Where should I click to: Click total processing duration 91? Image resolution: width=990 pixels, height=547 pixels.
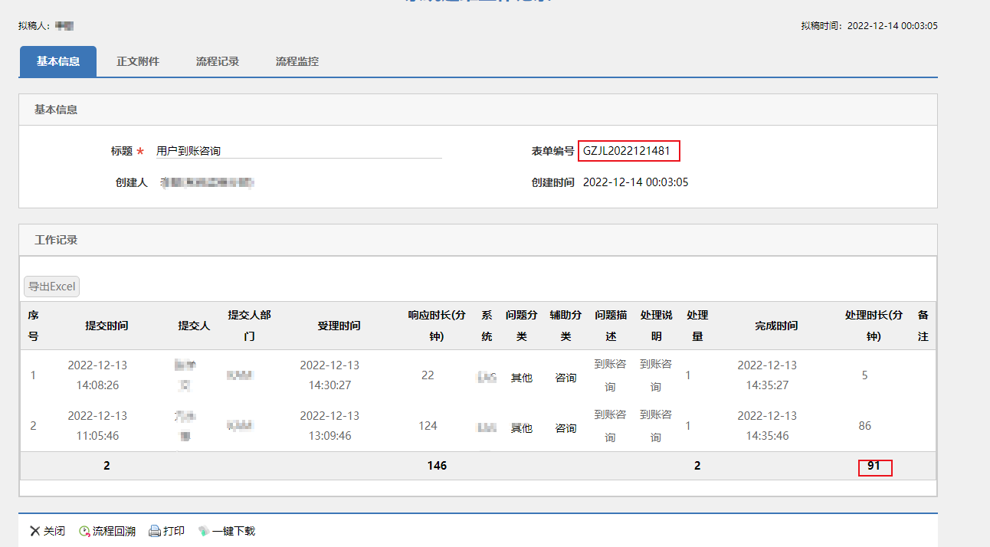[874, 465]
